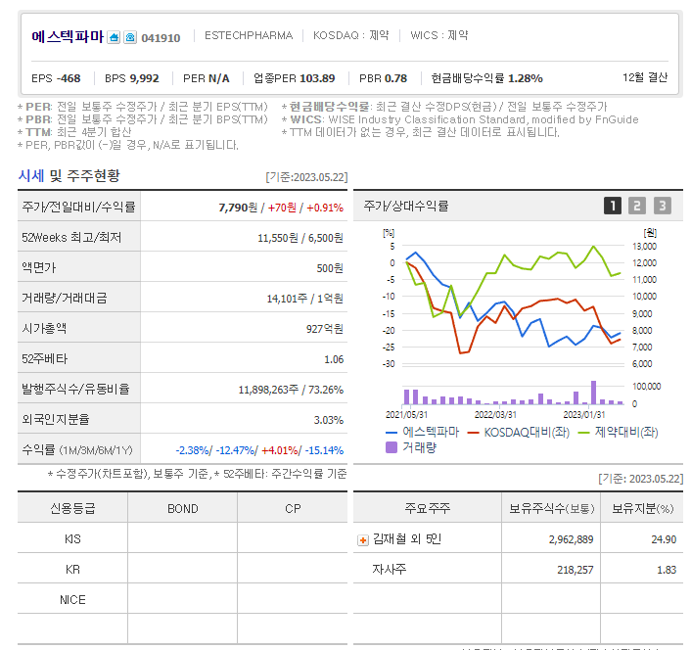This screenshot has width=691, height=650.
Task: Click the 보유주식수(보통) column header
Action: point(551,508)
